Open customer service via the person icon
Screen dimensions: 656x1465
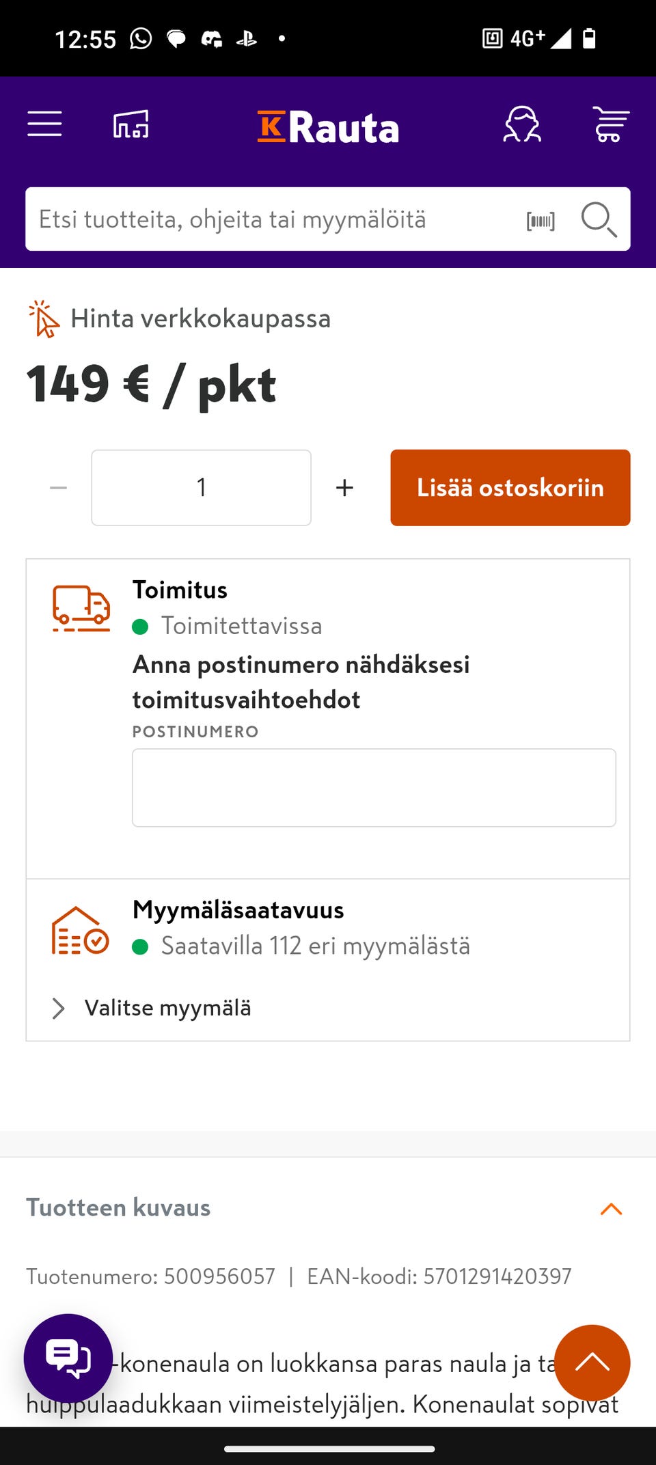tap(523, 125)
